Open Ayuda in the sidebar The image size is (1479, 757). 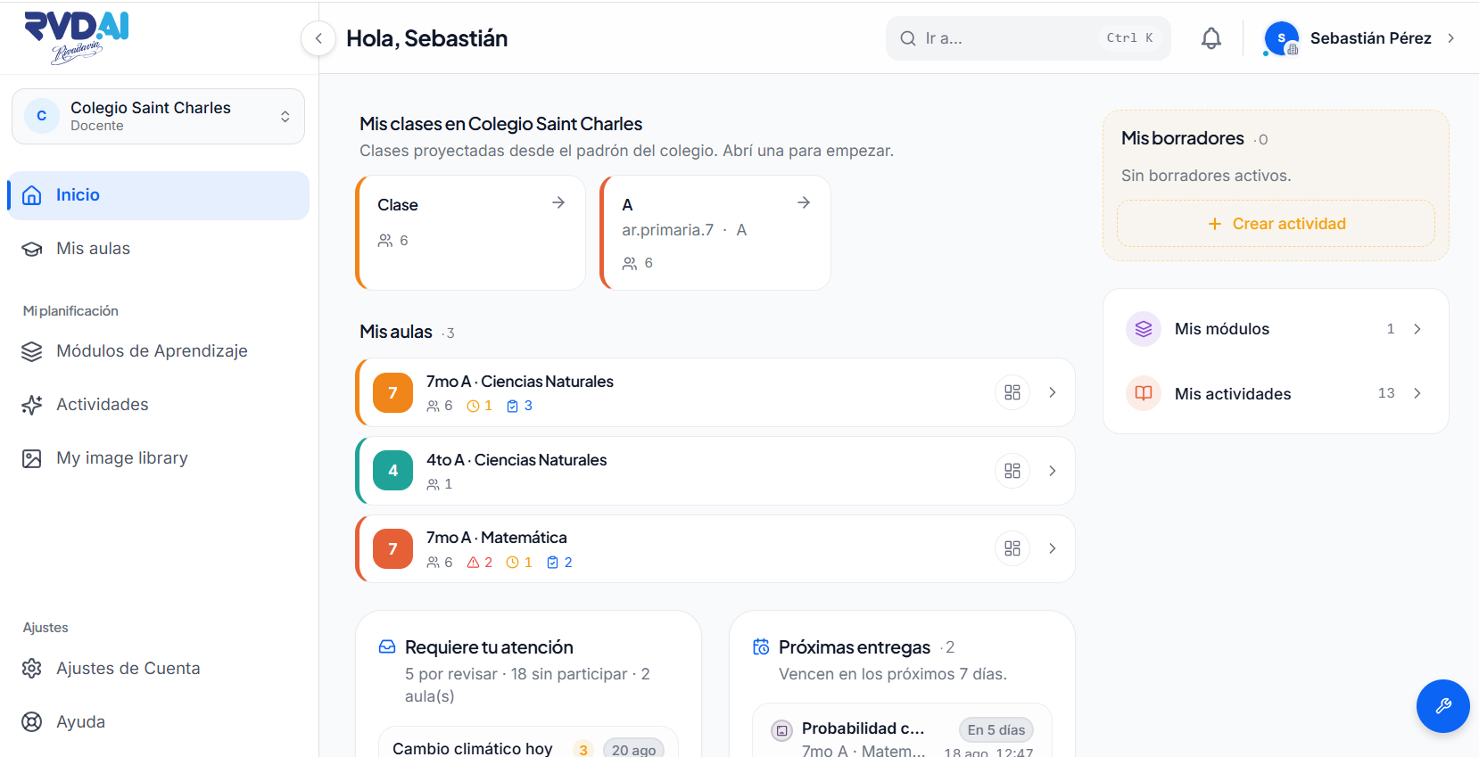159,722
